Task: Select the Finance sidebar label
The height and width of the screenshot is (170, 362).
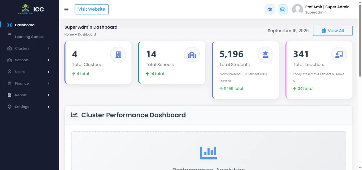Action: (22, 83)
